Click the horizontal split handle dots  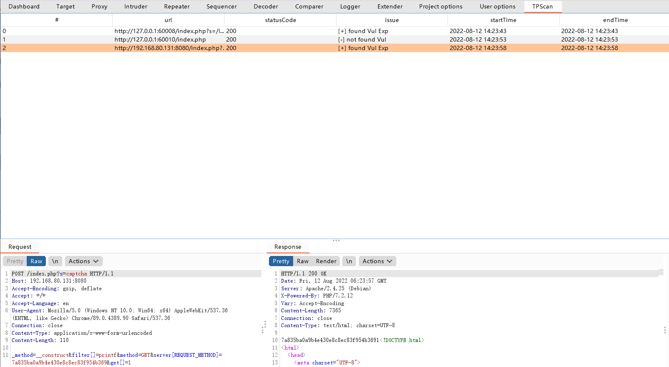336,240
